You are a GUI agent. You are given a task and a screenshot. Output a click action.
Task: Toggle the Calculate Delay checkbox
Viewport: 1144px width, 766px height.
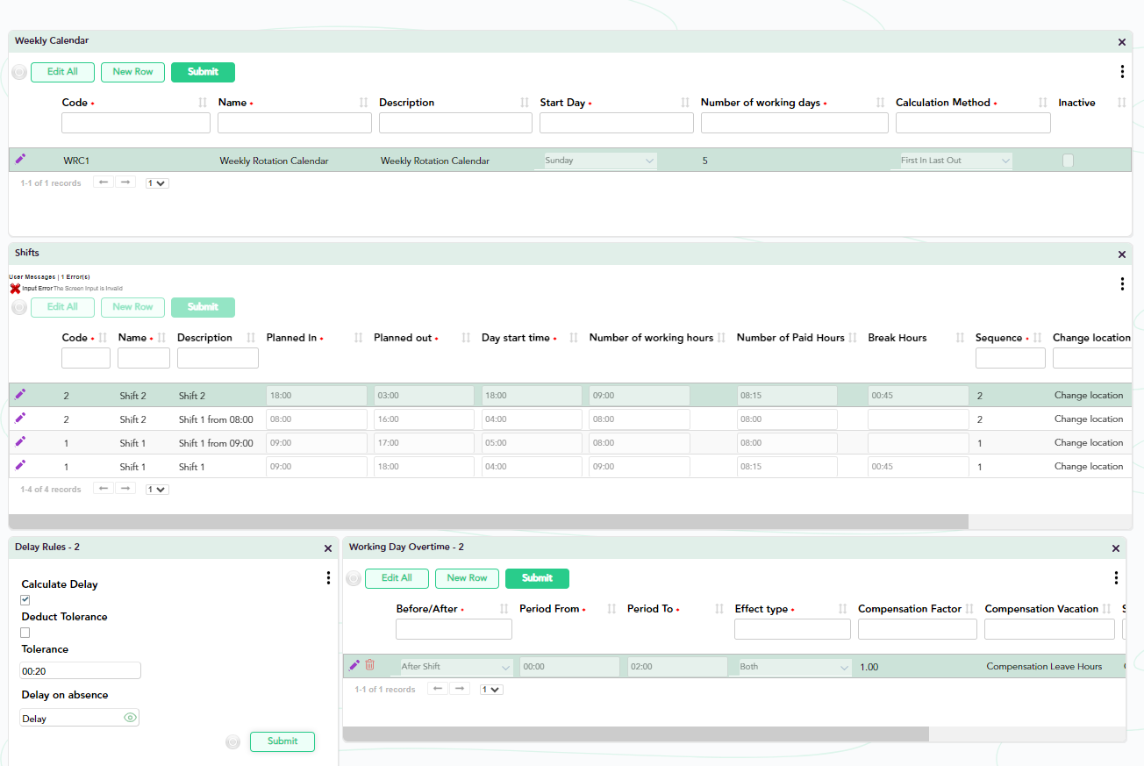click(25, 600)
